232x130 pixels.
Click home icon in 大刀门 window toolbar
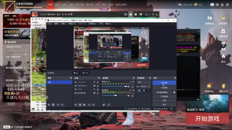(130, 14)
